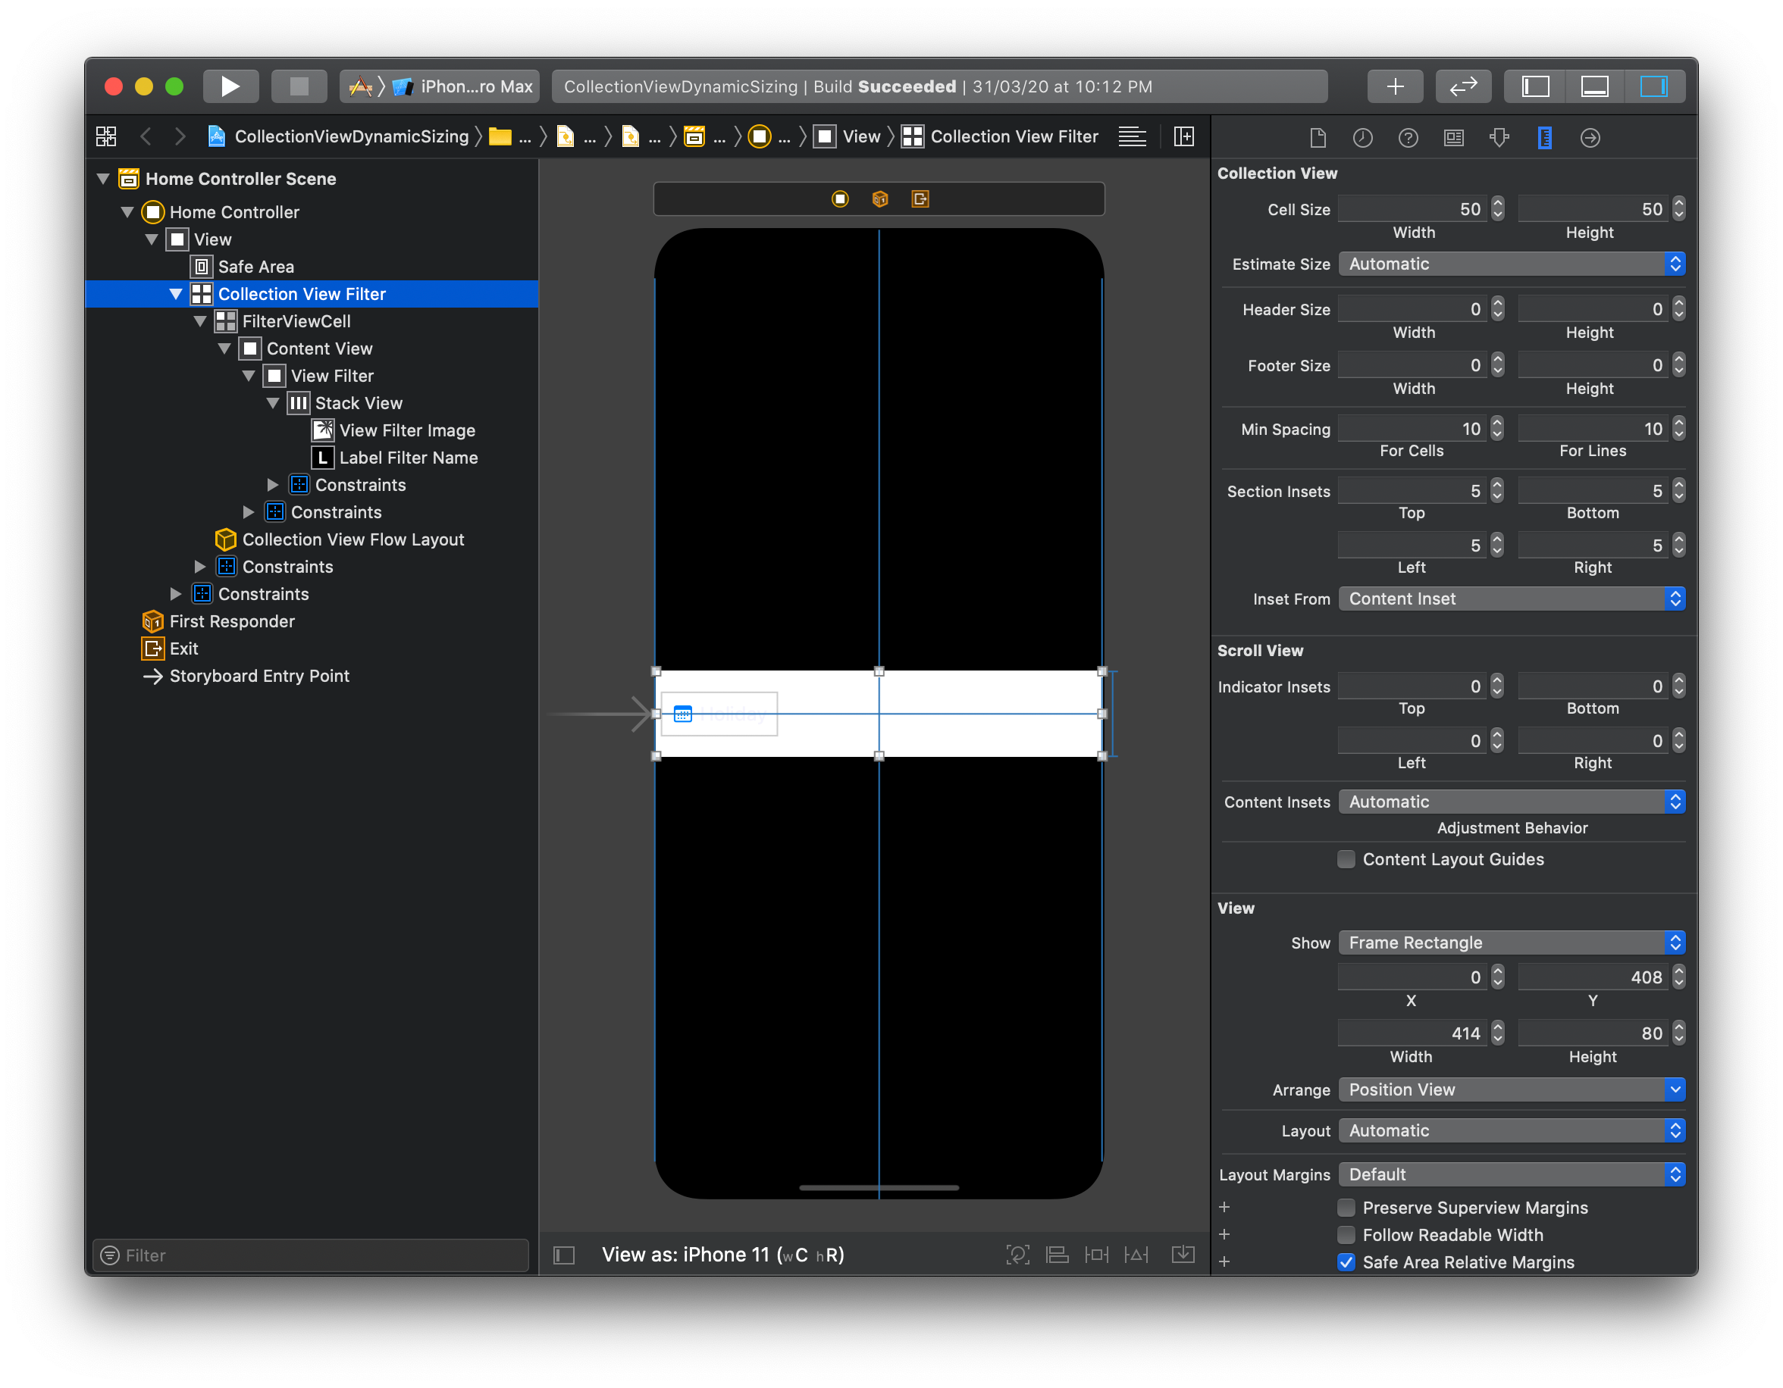Click the First Responder cube above canvas

[x=880, y=199]
